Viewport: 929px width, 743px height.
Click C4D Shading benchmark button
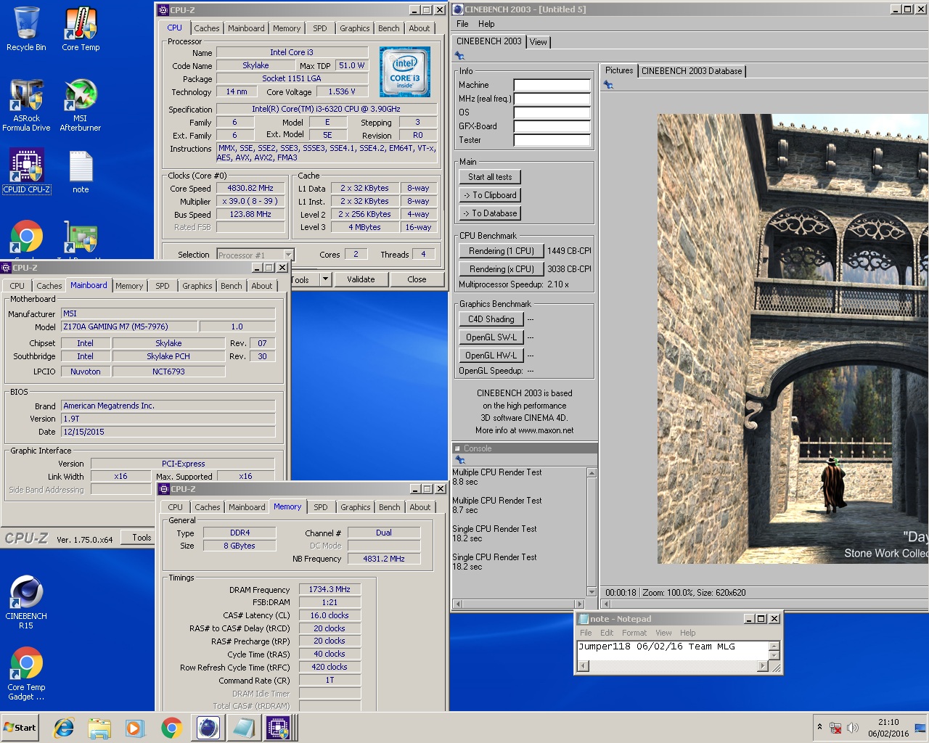(x=491, y=319)
